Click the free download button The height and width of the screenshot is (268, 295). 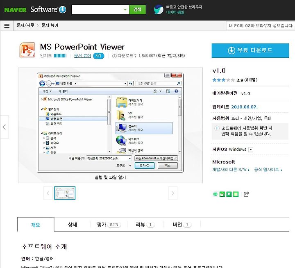click(250, 50)
